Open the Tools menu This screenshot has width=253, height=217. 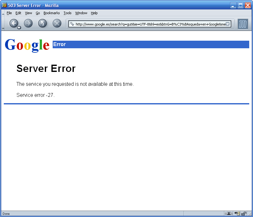click(x=67, y=13)
